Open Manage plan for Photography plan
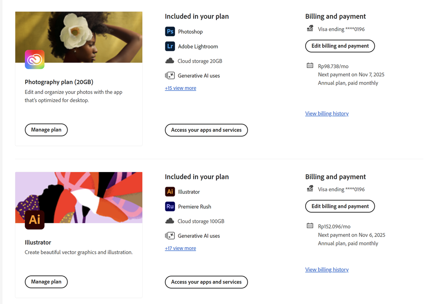Viewport: 427px width, 304px height. click(x=46, y=130)
